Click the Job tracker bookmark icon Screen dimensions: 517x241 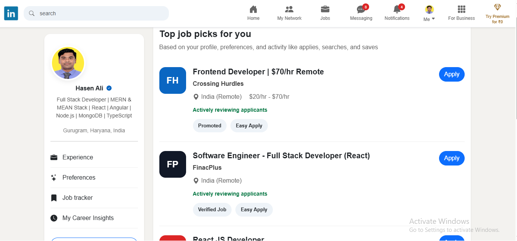tap(54, 198)
